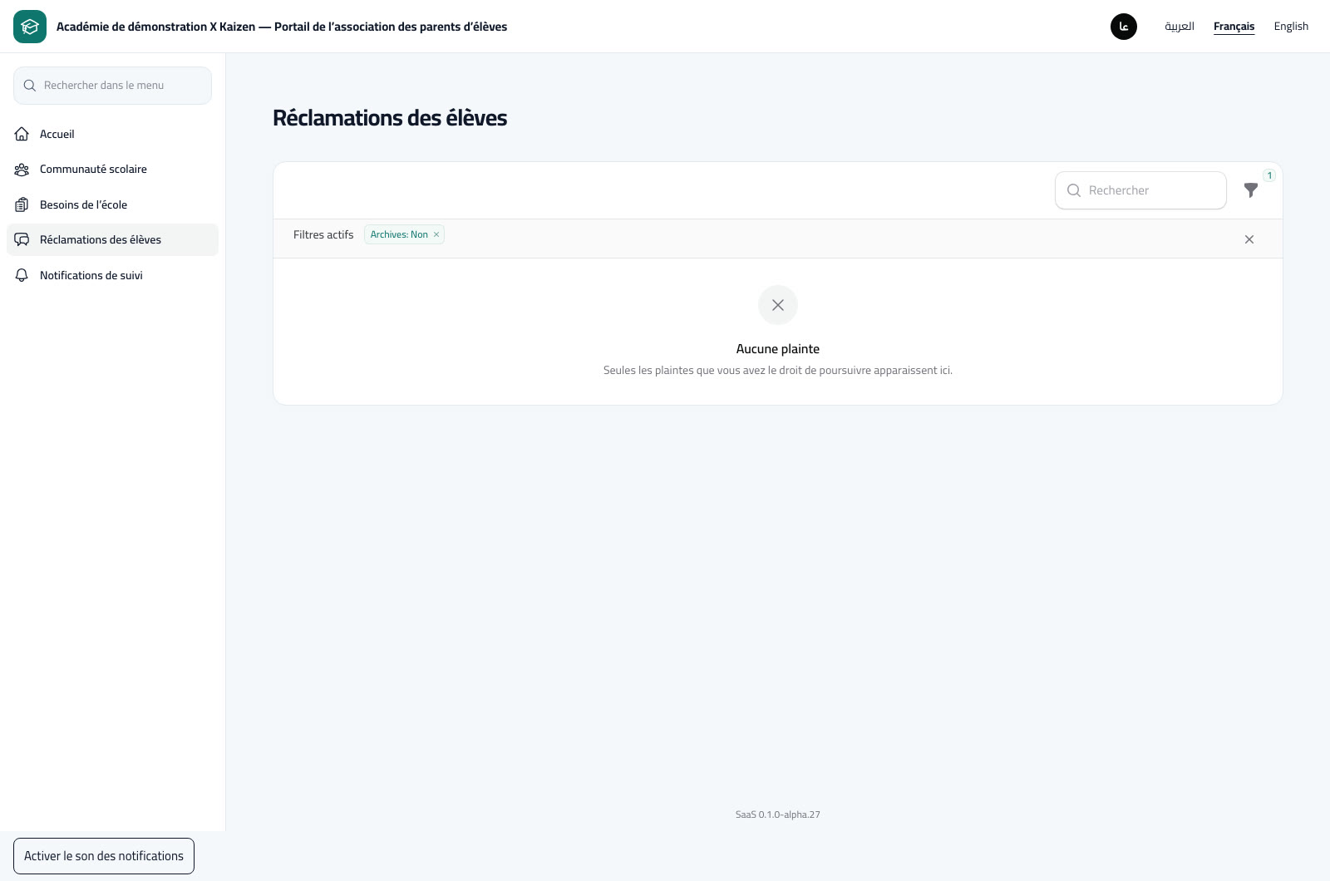Click the empty-state X circle icon
Viewport: 1330px width, 881px height.
click(x=778, y=305)
